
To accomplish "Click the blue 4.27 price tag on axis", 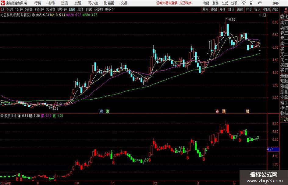I will [x=273, y=149].
